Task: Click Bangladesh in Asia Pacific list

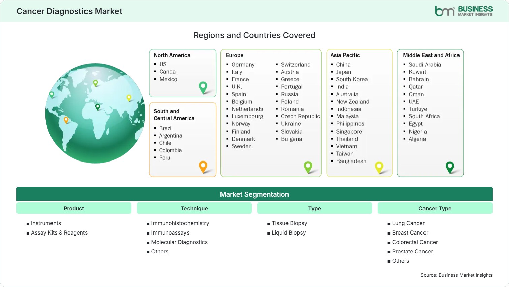Action: pos(351,161)
